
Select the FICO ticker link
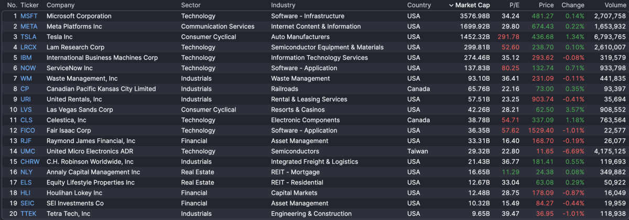28,130
